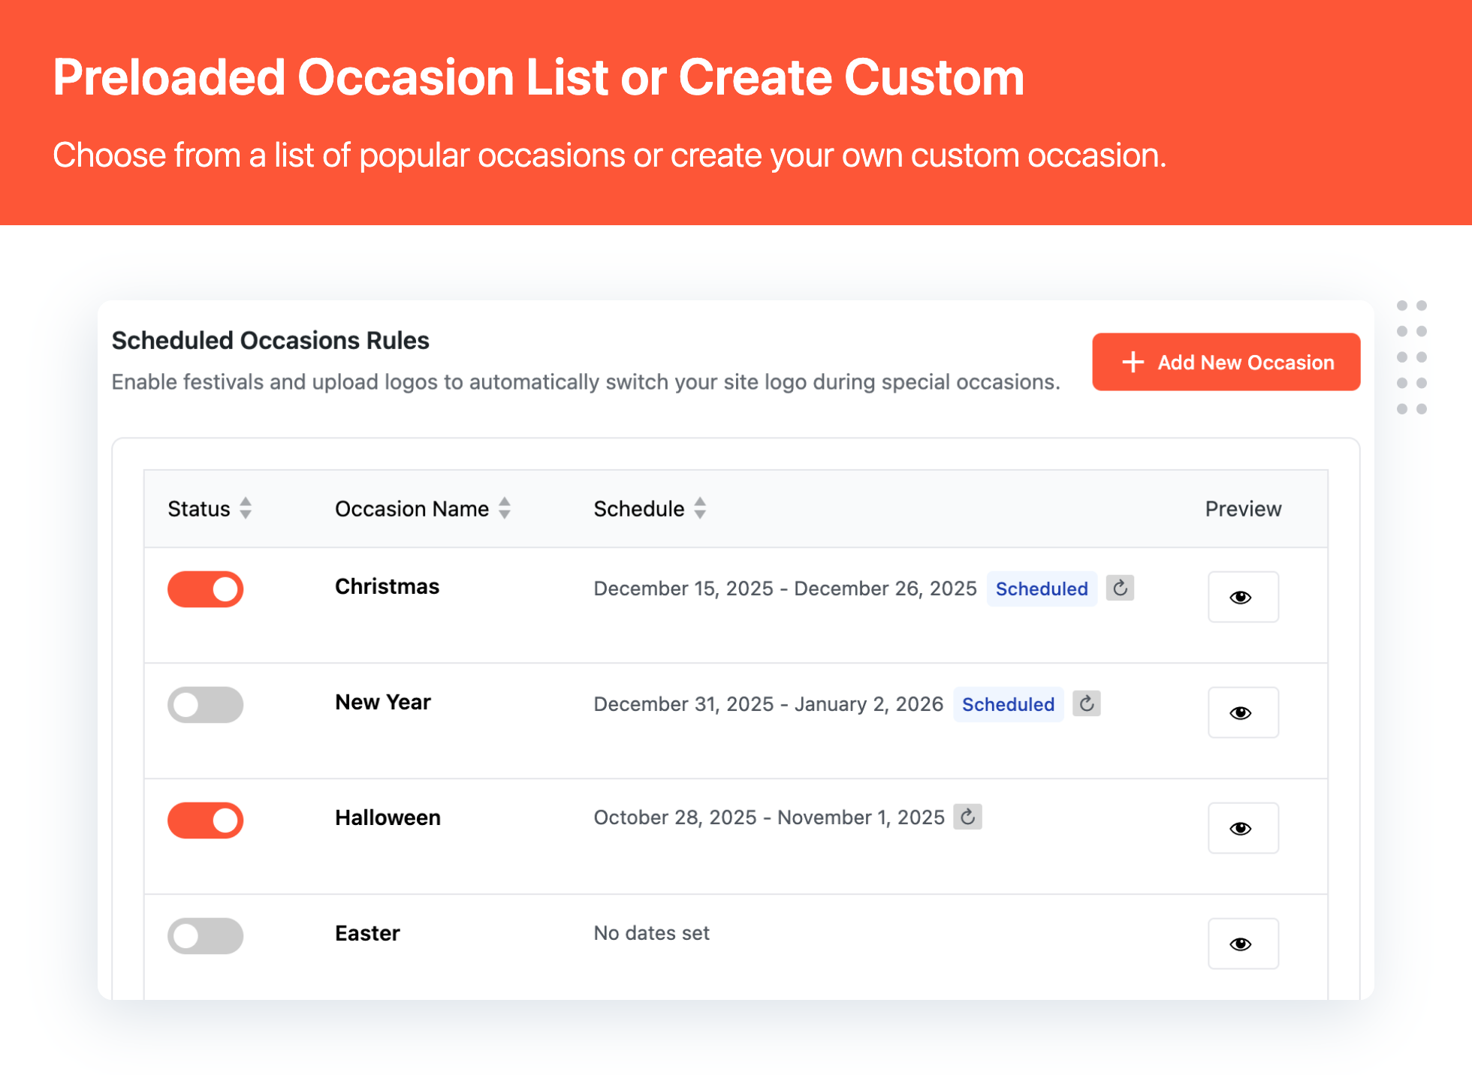This screenshot has width=1472, height=1075.
Task: Disable the Halloween occasion toggle
Action: click(x=205, y=820)
